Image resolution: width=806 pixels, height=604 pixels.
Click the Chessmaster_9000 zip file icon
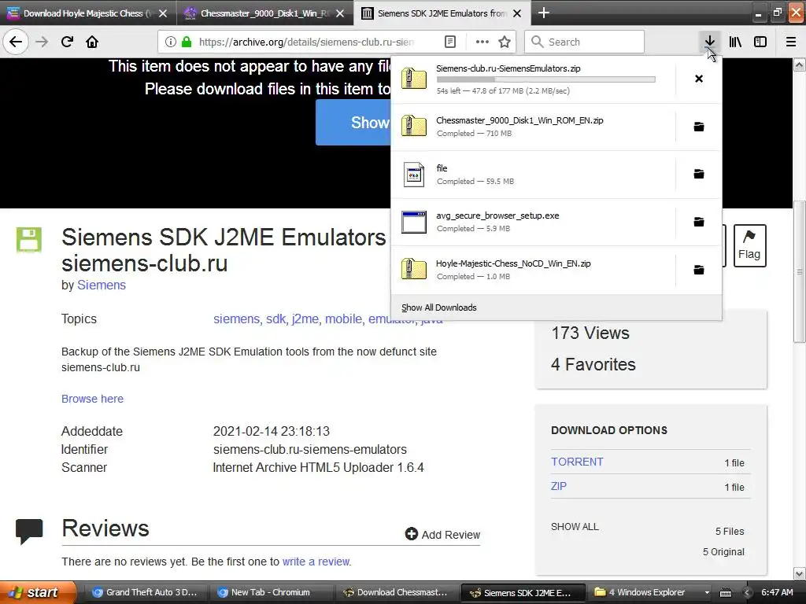(414, 126)
